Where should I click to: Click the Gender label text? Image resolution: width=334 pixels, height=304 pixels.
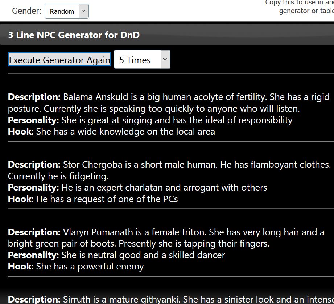pyautogui.click(x=27, y=11)
